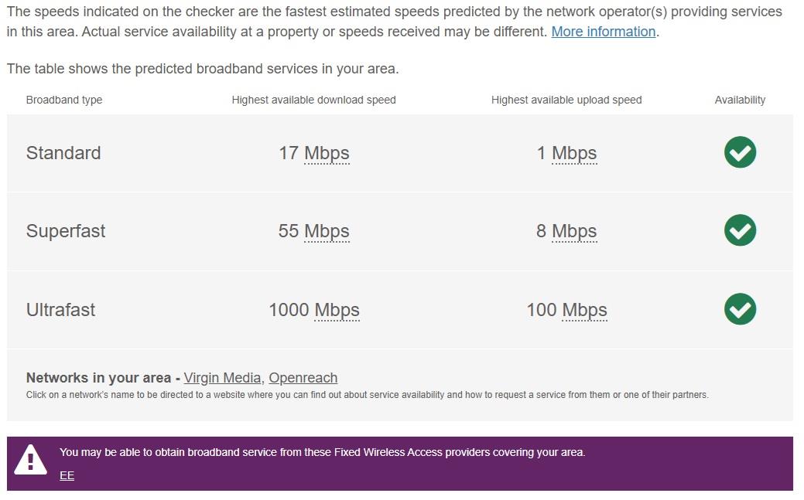
Task: Follow the EE provider link
Action: point(67,475)
